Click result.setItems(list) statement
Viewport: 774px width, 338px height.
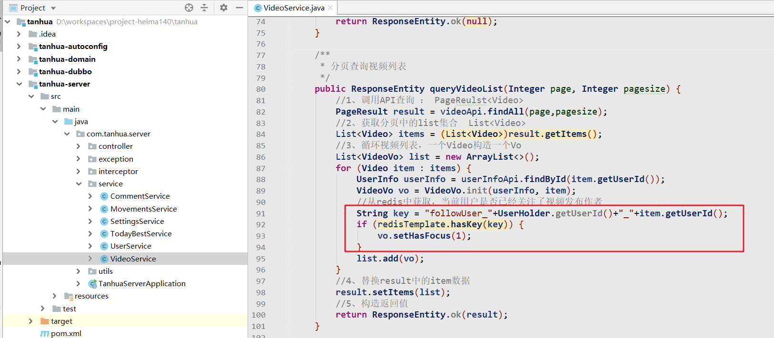click(x=393, y=292)
